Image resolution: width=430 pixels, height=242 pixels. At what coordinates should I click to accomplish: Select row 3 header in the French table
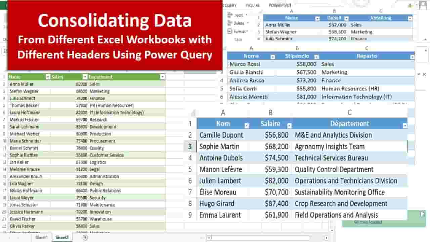[190, 147]
